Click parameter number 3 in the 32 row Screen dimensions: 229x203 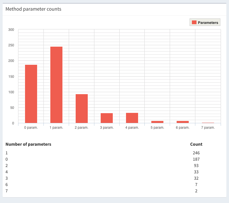coord(7,178)
